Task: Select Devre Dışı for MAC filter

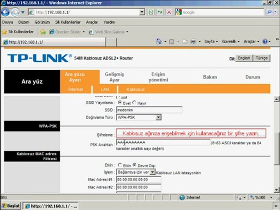Action: click(135, 165)
